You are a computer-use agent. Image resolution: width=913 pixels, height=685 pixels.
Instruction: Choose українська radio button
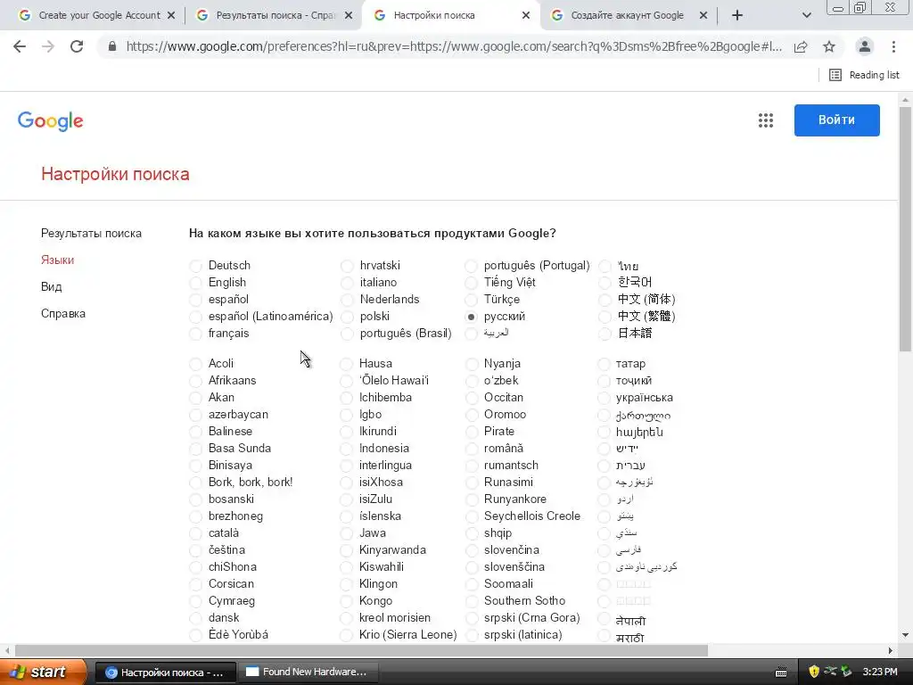coord(604,399)
